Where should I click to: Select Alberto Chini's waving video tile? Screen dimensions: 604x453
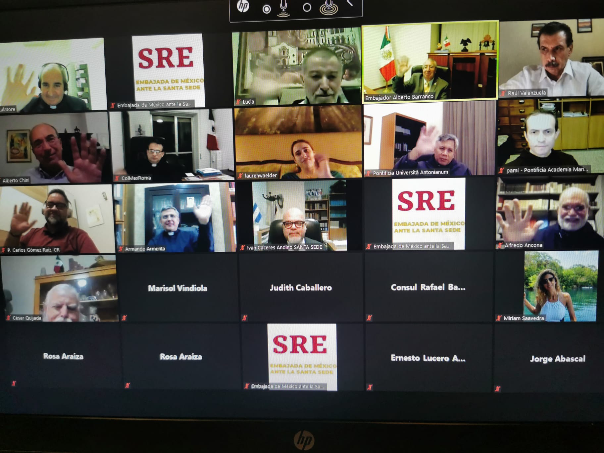pos(54,148)
